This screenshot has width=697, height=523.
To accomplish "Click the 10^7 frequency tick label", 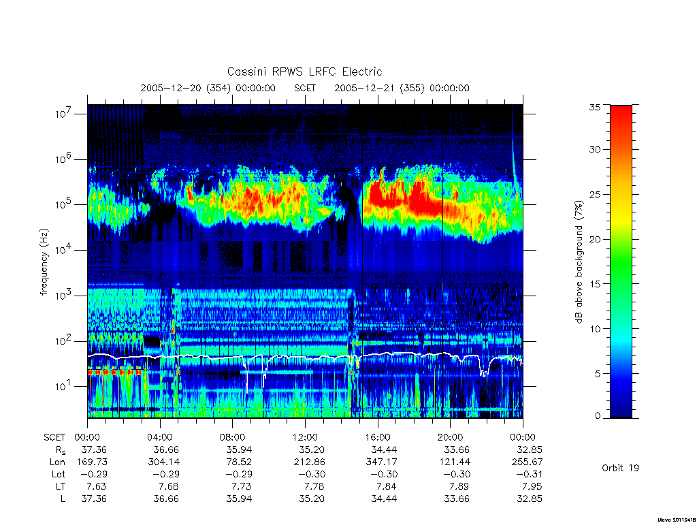I will (x=63, y=114).
